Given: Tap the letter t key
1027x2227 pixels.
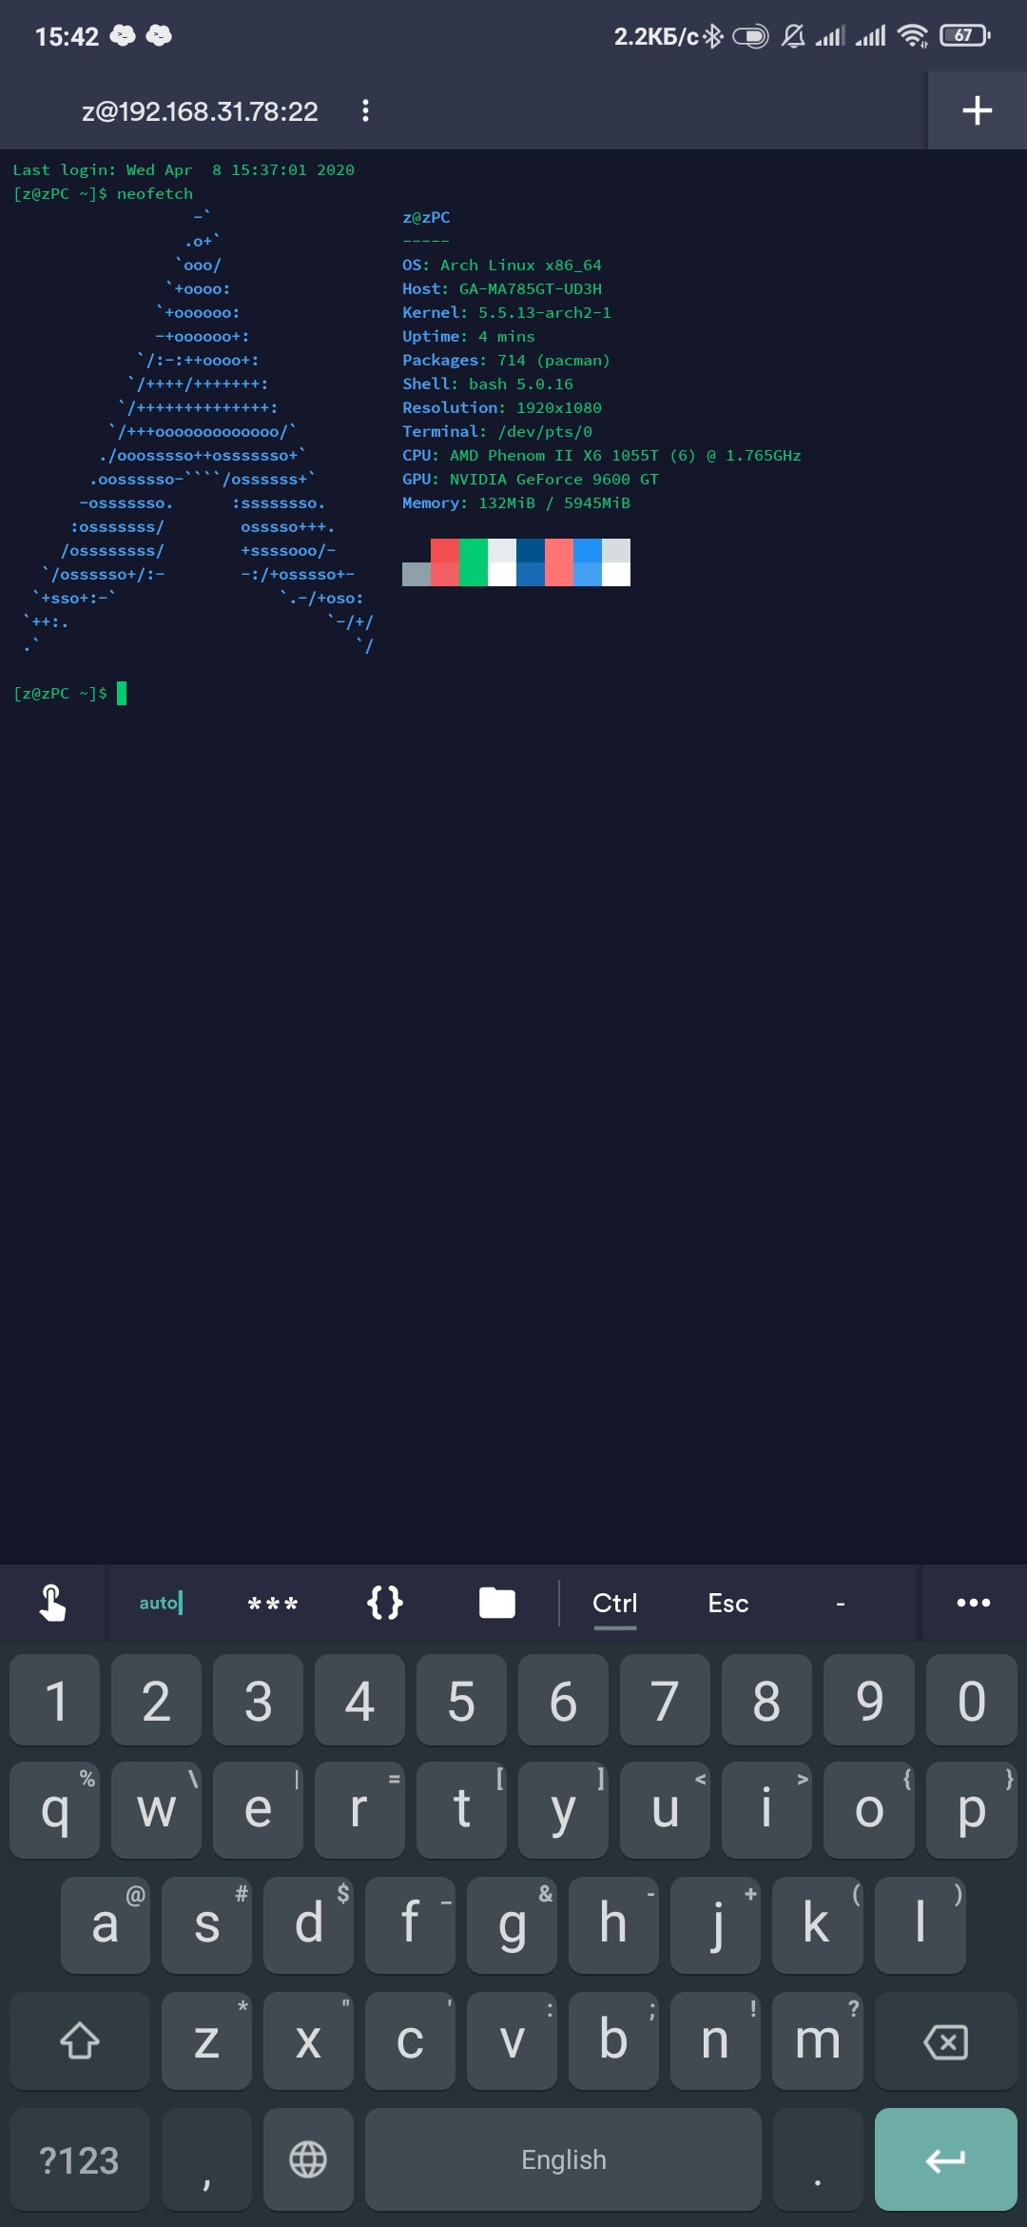Looking at the screenshot, I should (x=461, y=1809).
